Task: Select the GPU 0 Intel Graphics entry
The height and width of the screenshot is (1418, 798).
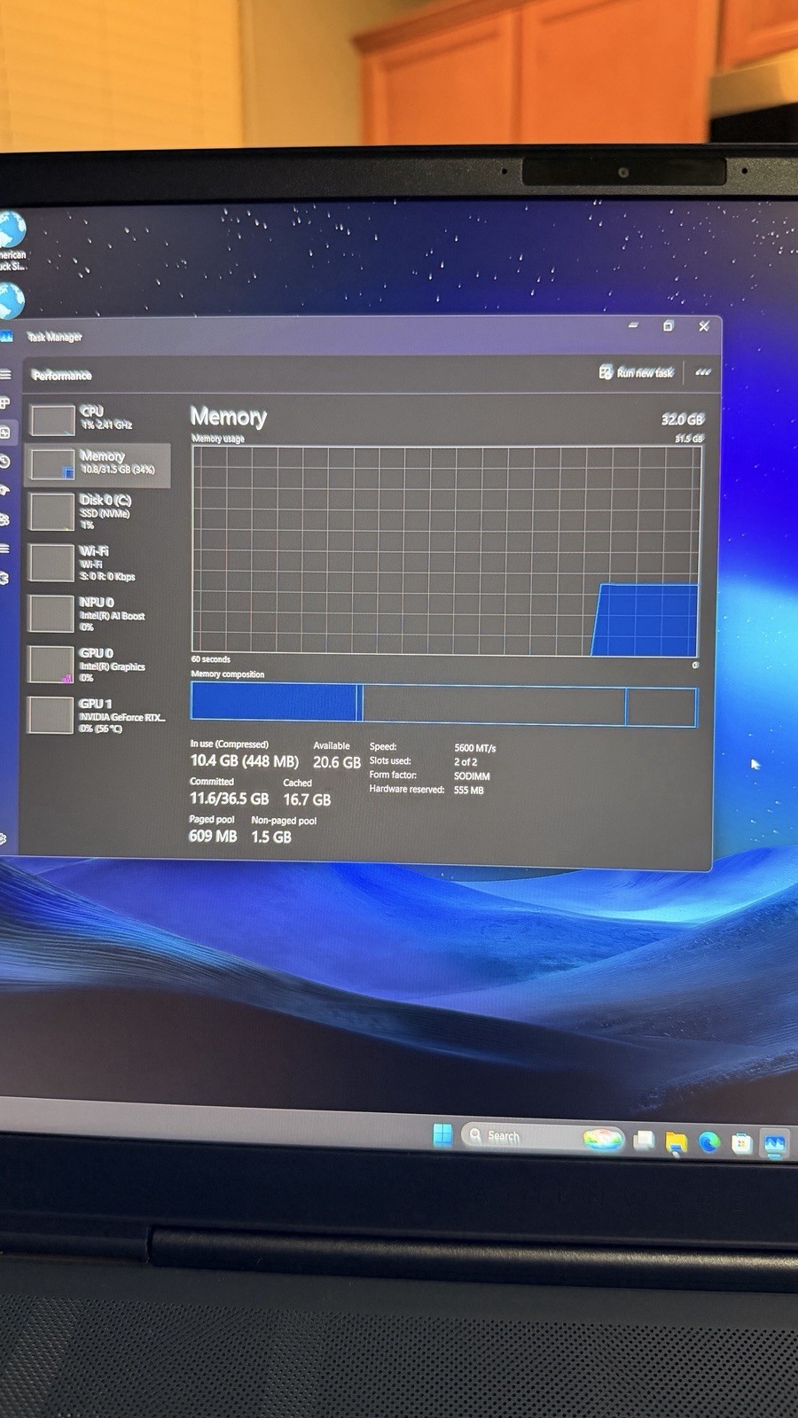Action: coord(98,665)
